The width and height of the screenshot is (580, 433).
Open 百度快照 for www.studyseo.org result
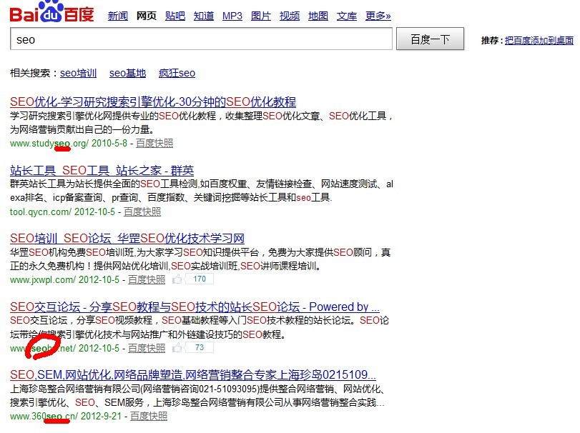pyautogui.click(x=154, y=143)
